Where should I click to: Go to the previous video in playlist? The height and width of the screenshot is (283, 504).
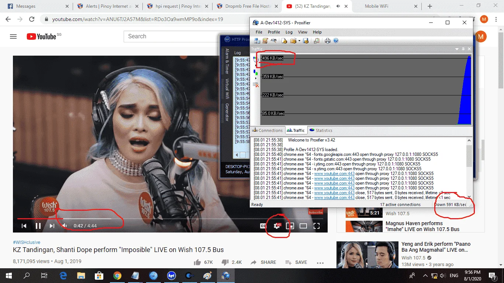pyautogui.click(x=24, y=226)
